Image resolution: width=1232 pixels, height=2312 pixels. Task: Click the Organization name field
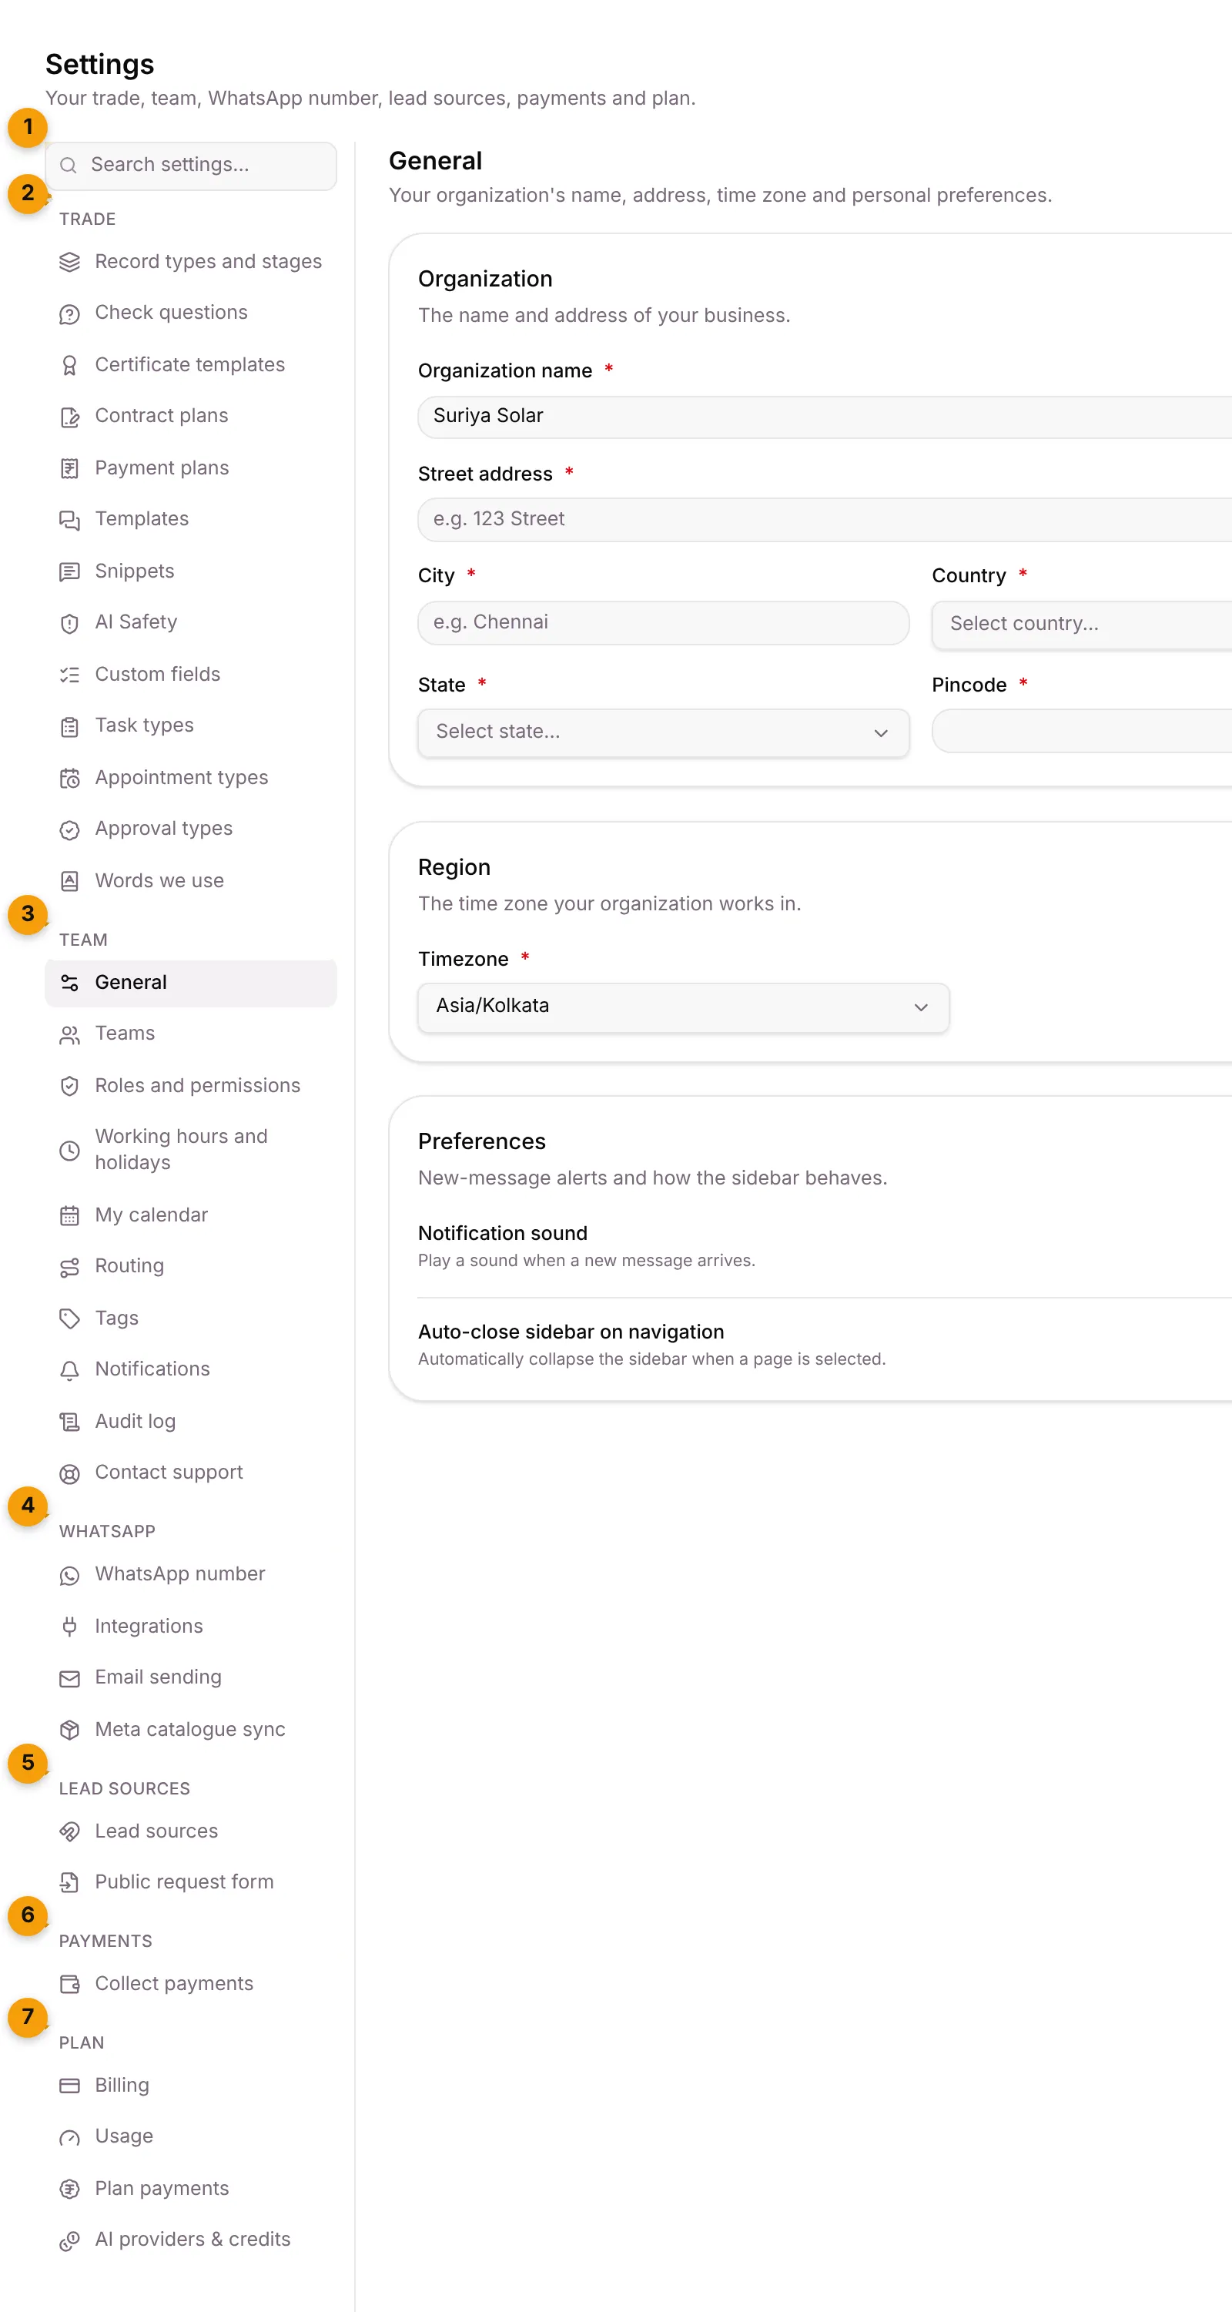[x=825, y=417]
